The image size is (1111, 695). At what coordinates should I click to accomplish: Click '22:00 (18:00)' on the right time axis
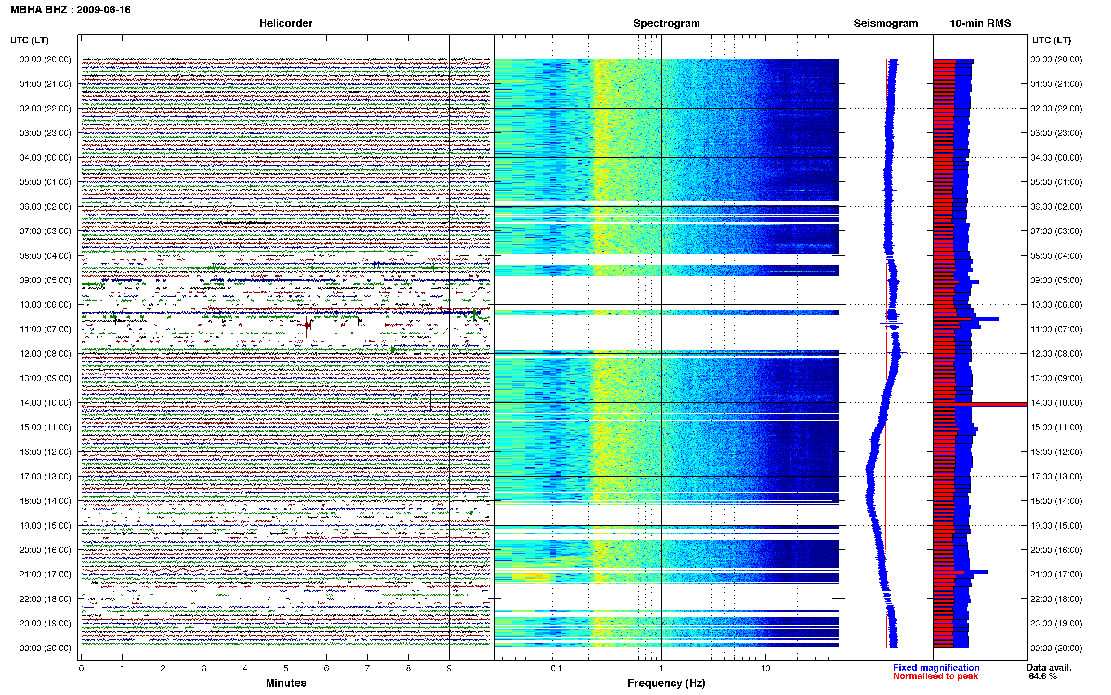click(x=1056, y=599)
